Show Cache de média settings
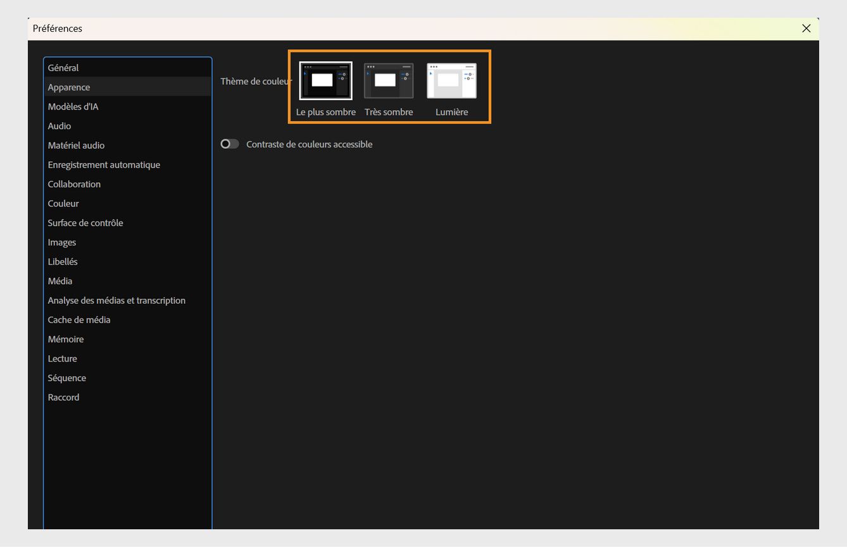 click(127, 320)
